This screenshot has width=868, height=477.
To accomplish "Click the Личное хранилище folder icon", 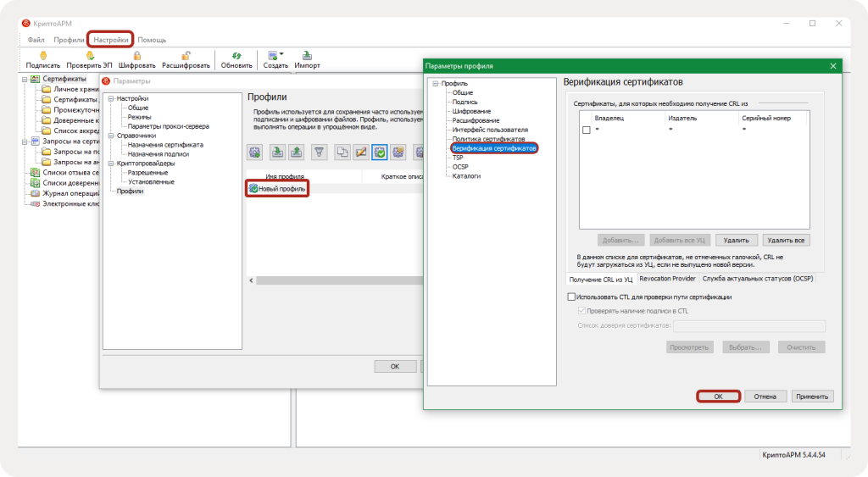I will click(x=47, y=89).
